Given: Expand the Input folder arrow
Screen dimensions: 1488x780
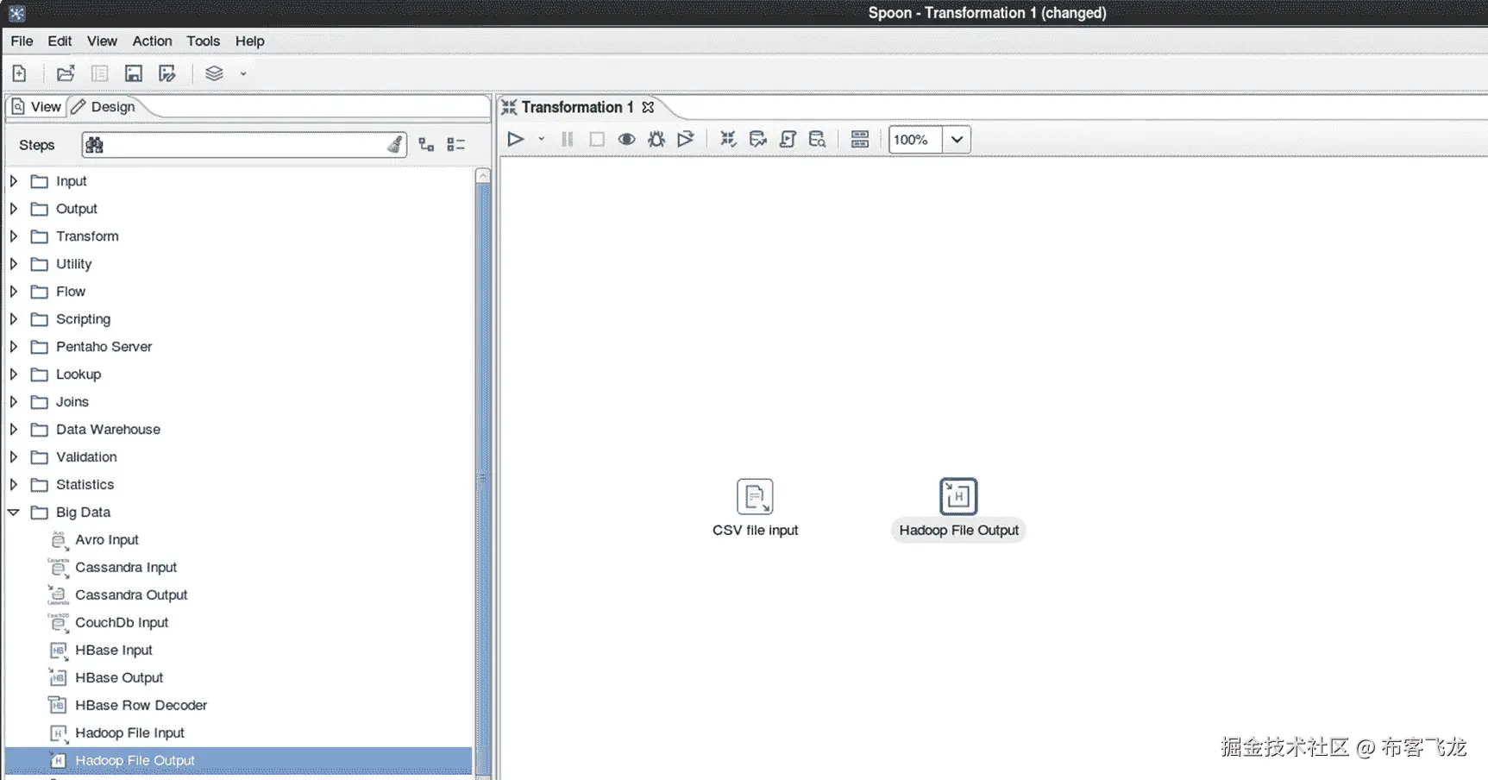Looking at the screenshot, I should pos(14,181).
